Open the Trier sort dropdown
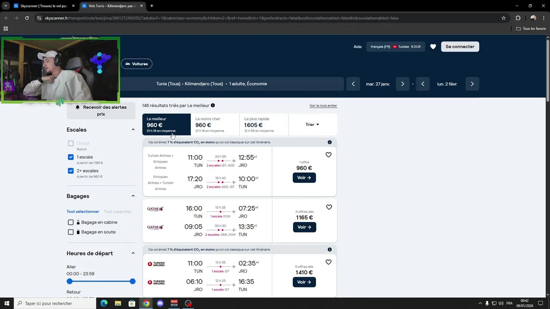This screenshot has height=309, width=550. (313, 124)
